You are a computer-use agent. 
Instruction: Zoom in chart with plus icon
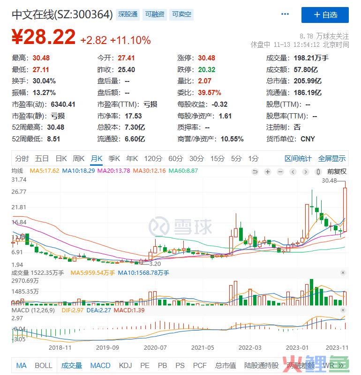268,172
